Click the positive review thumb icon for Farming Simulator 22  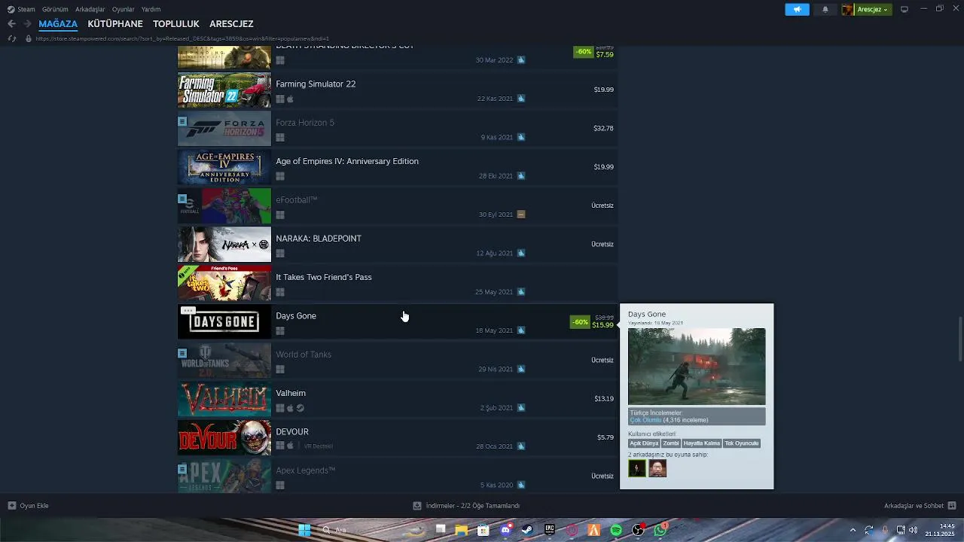[x=520, y=99]
